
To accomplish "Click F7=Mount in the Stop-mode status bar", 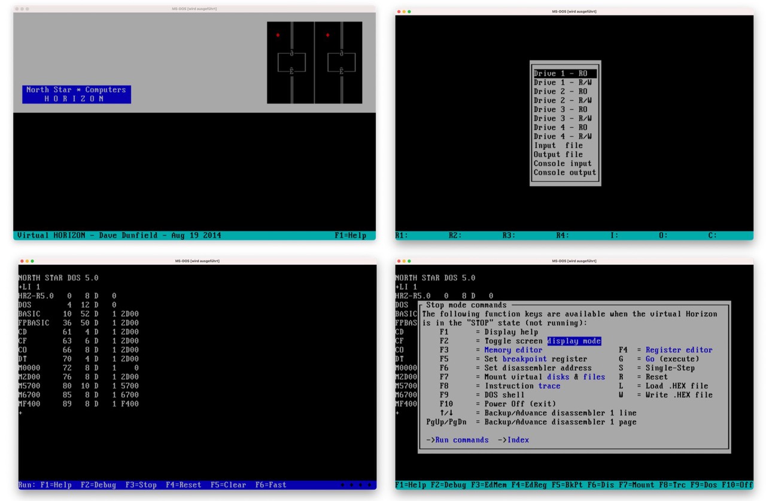I will (x=637, y=485).
